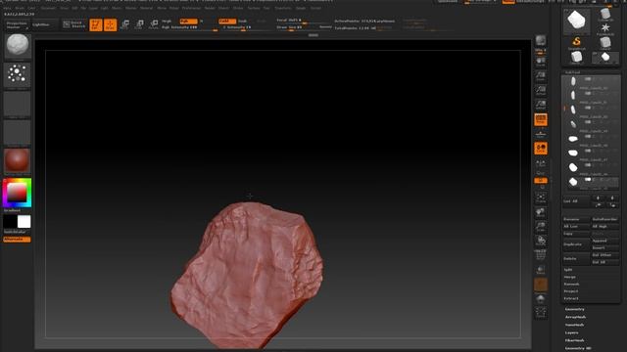This screenshot has height=352, width=627.
Task: Activate Quick Sketch mode
Action: coord(74,24)
